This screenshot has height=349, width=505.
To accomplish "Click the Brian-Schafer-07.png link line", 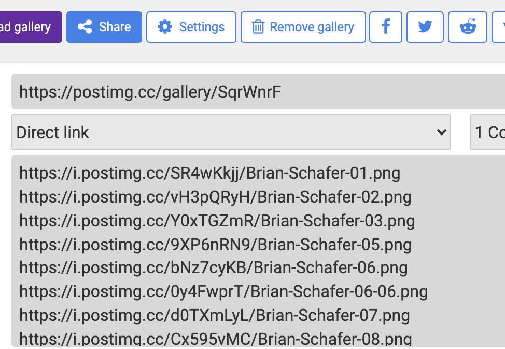I will point(214,315).
